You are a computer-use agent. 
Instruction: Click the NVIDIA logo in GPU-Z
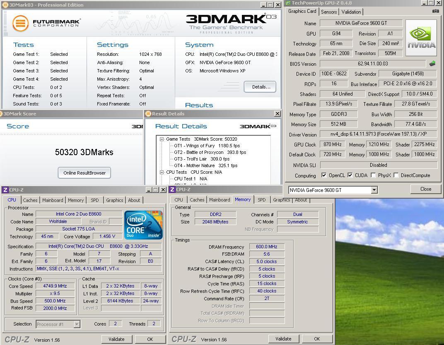click(421, 38)
